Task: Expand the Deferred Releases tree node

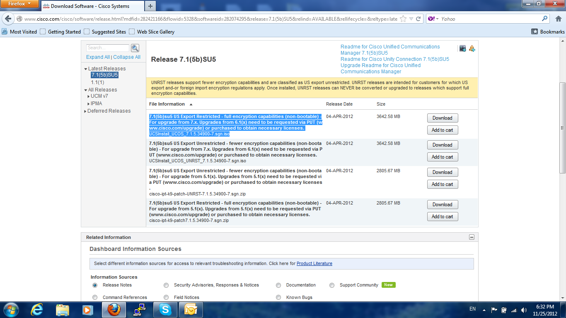Action: [86, 111]
